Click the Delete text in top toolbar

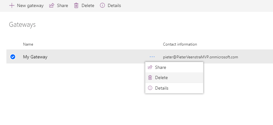88,5
